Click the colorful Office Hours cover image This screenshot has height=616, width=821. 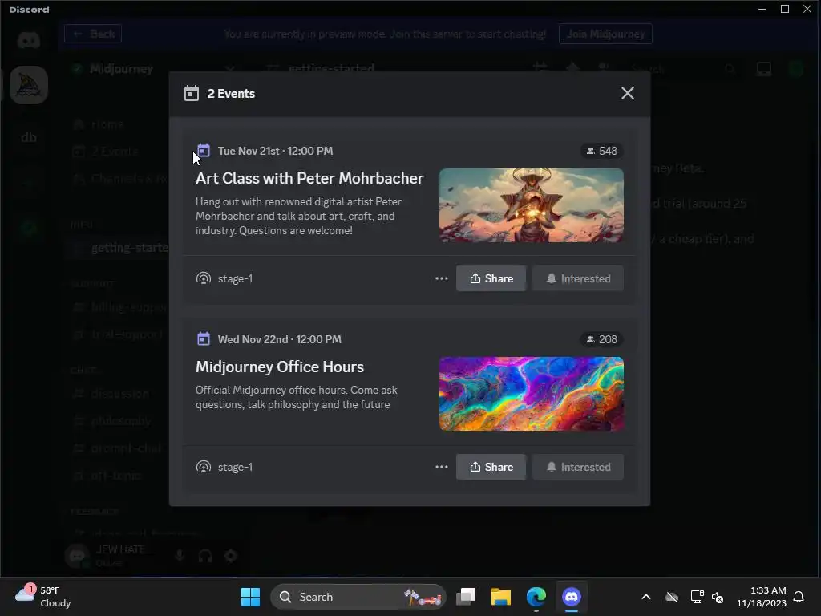click(531, 394)
